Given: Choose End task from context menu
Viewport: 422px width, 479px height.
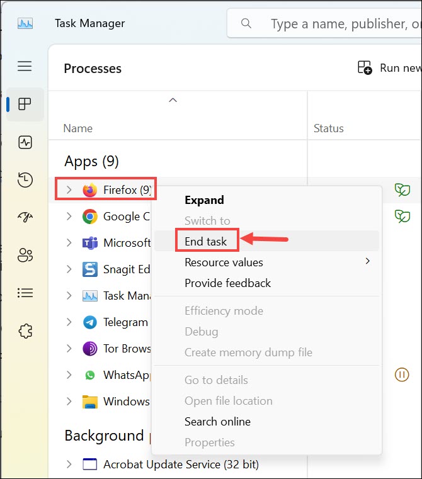Looking at the screenshot, I should 206,241.
